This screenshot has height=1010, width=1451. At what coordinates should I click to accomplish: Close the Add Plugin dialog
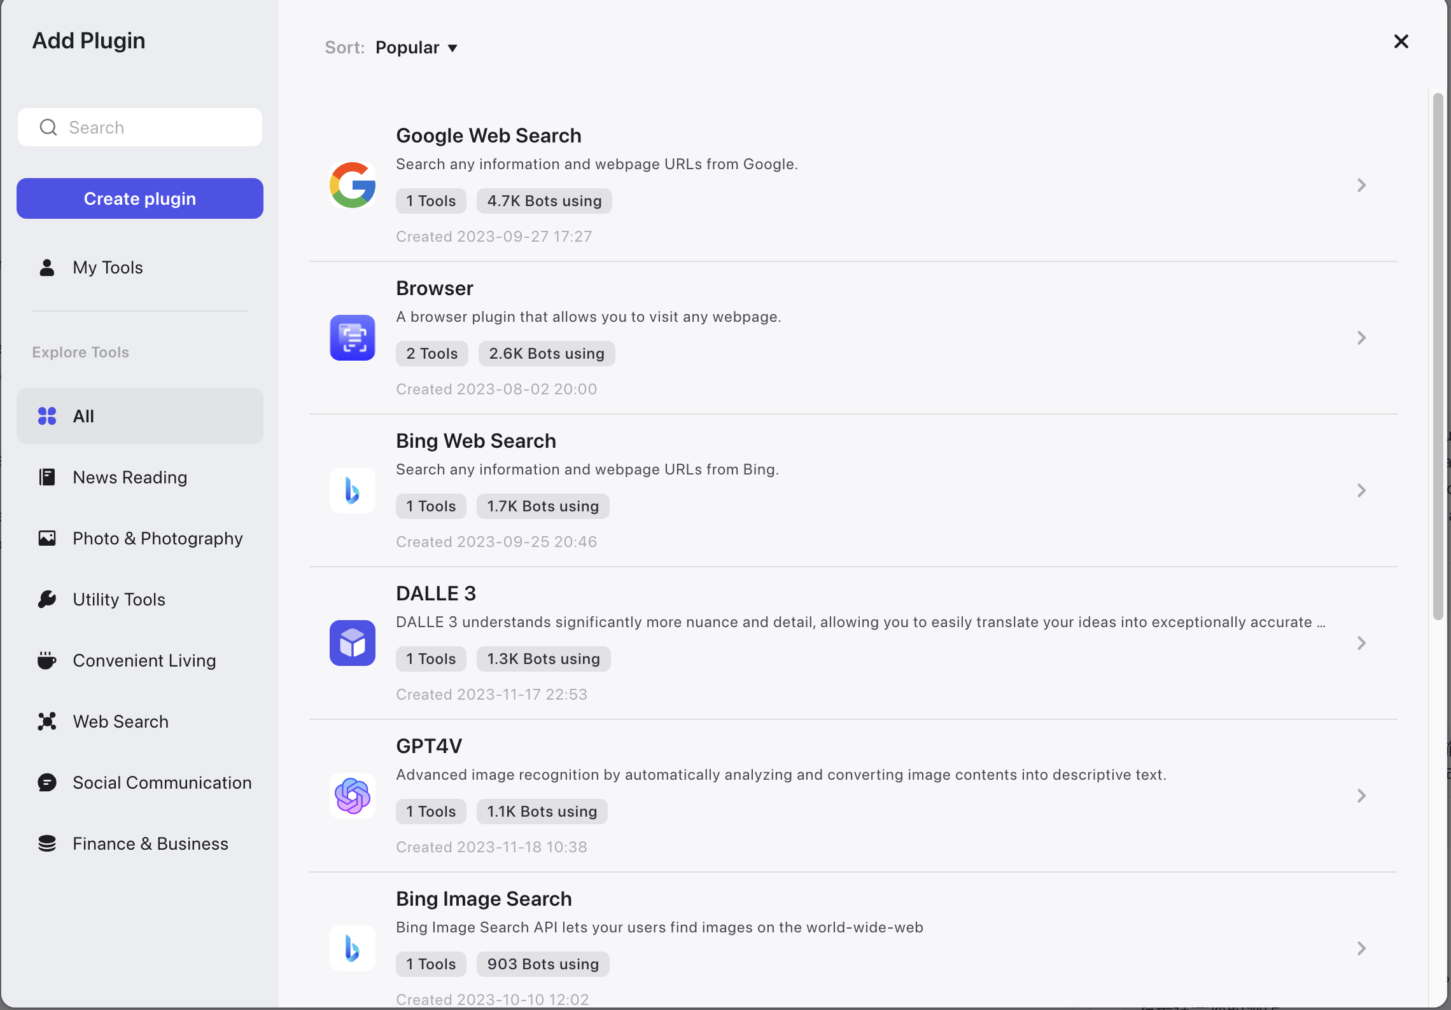pyautogui.click(x=1401, y=42)
